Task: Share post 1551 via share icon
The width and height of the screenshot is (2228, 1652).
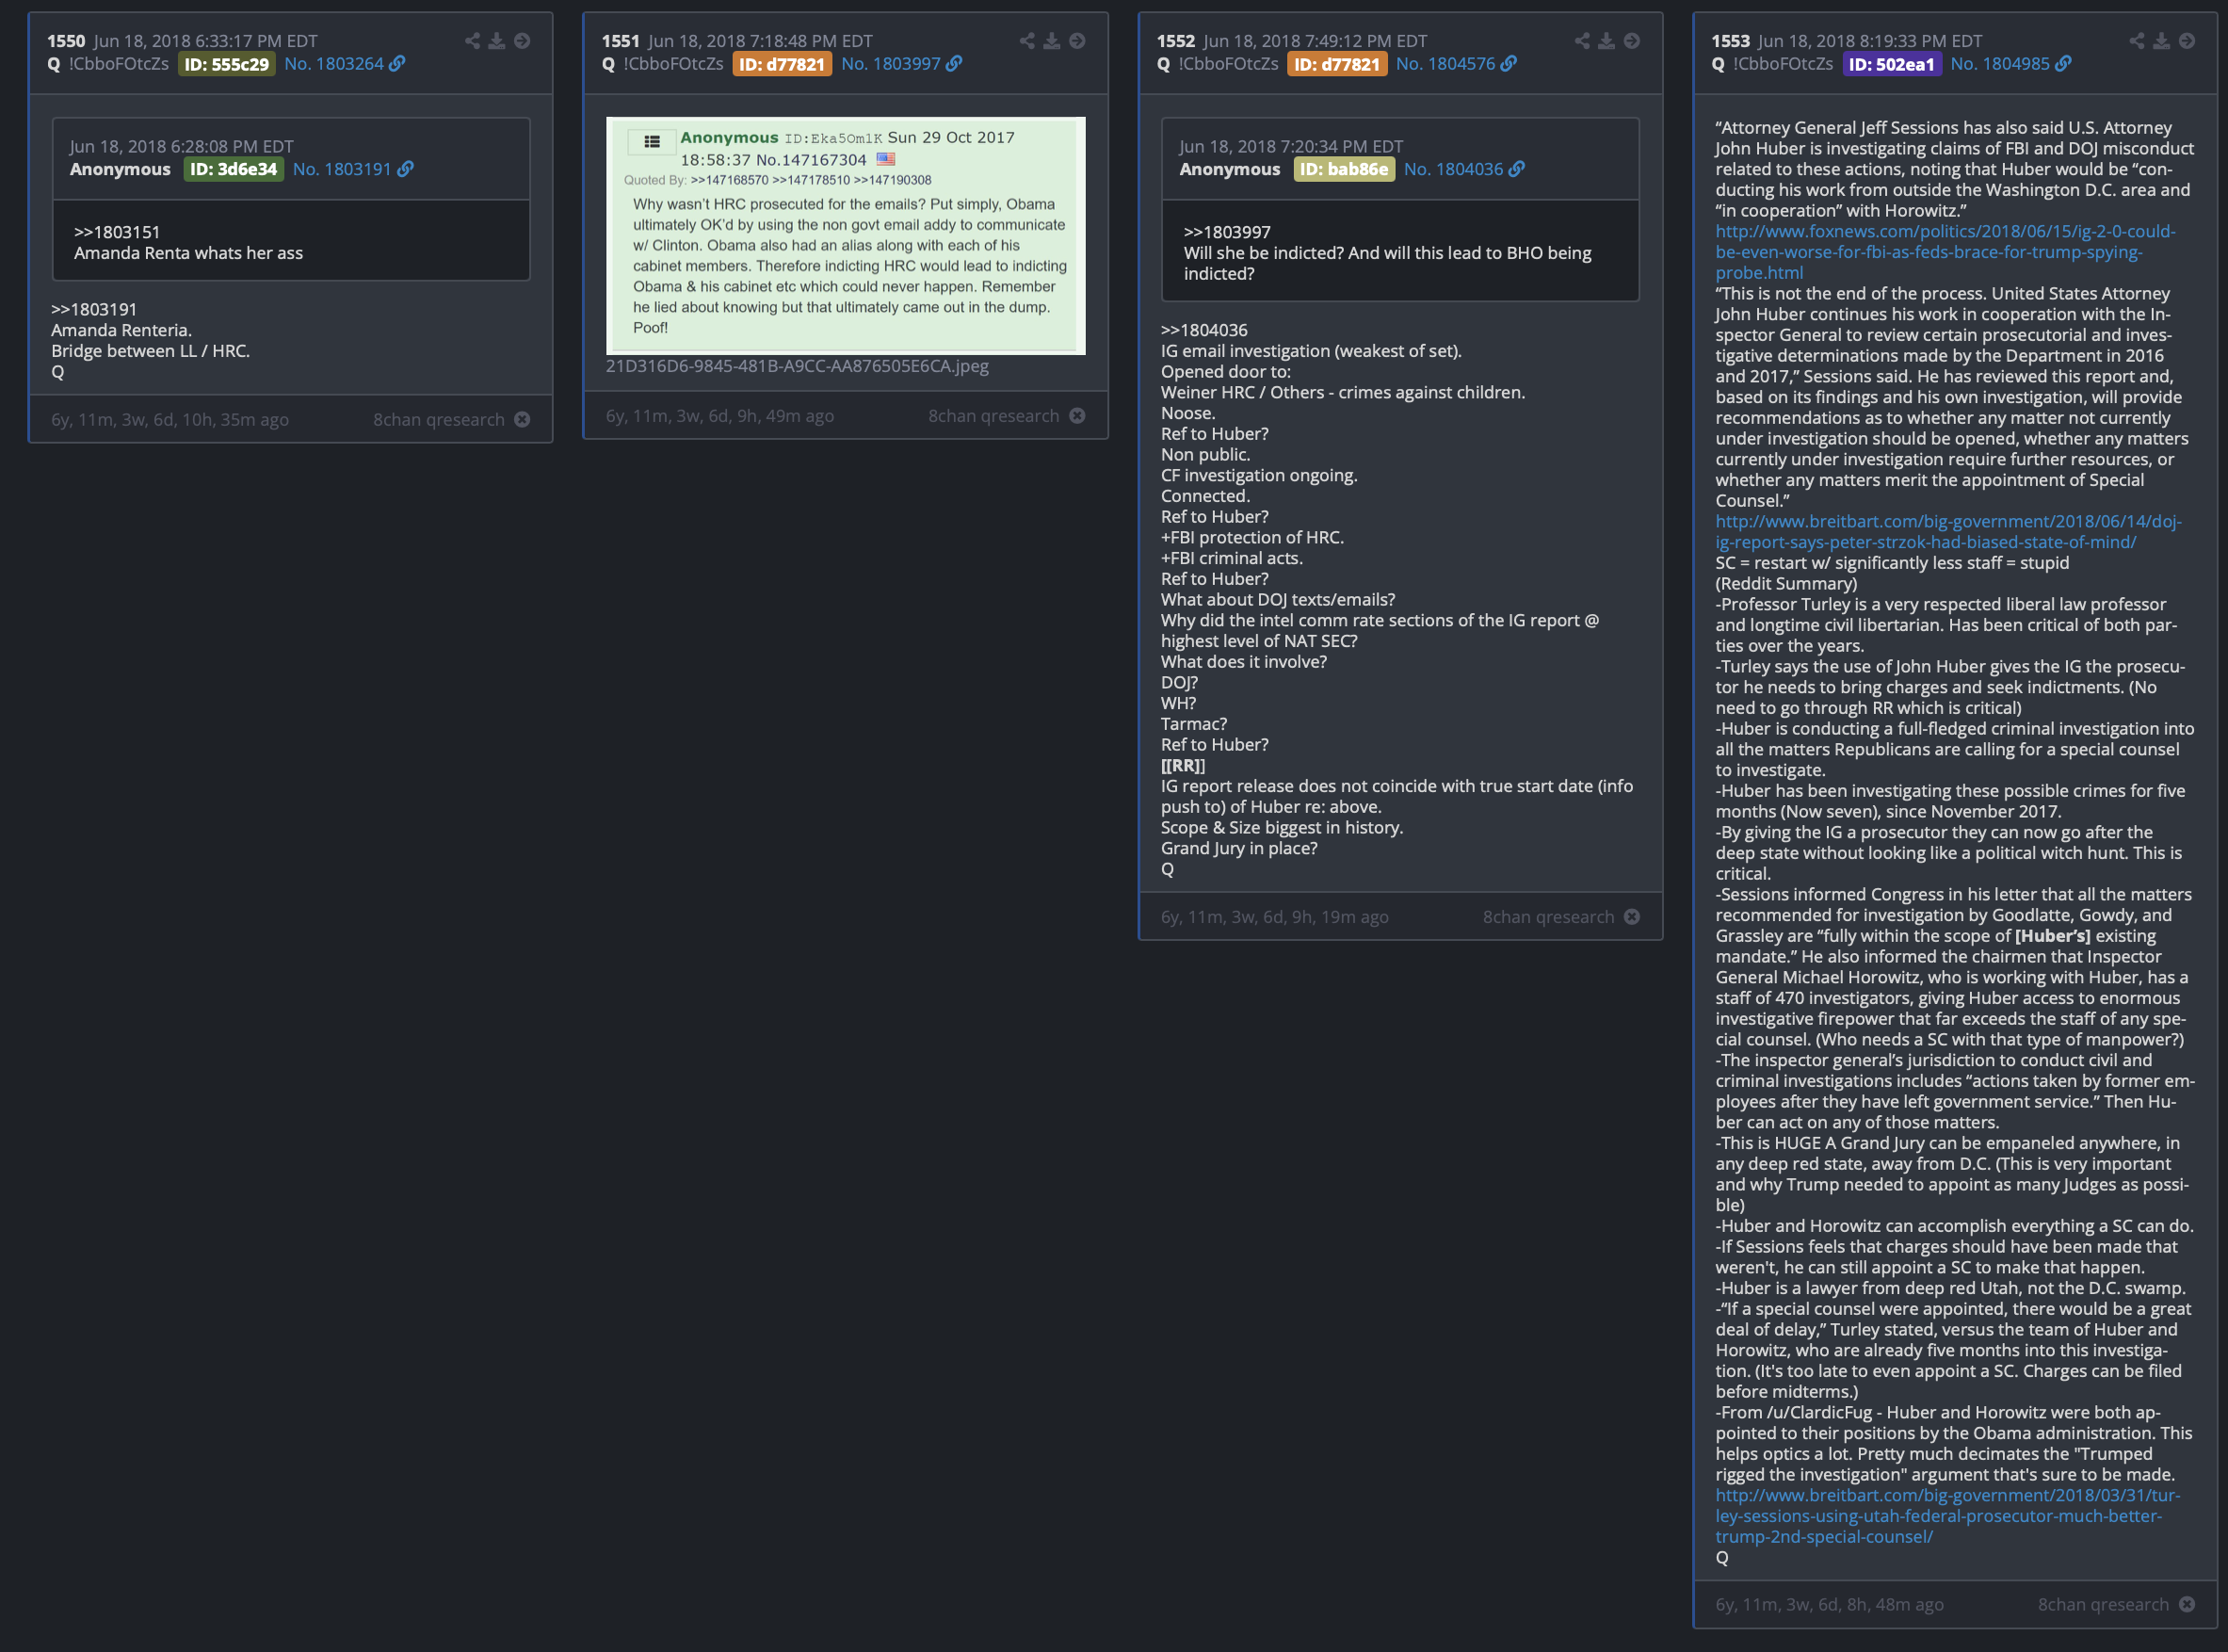Action: (1027, 41)
